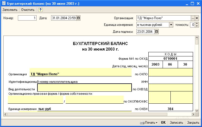Click the по ОКВЭД code cell

(x=170, y=88)
